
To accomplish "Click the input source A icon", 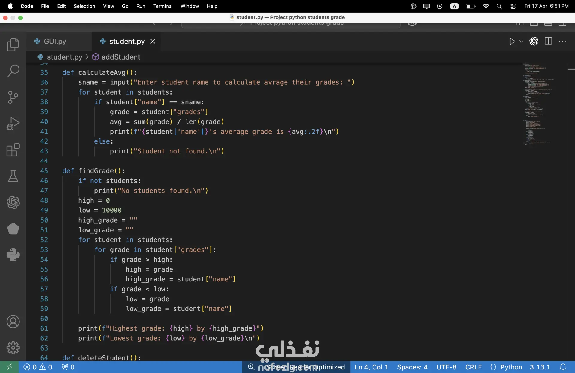I will point(454,6).
